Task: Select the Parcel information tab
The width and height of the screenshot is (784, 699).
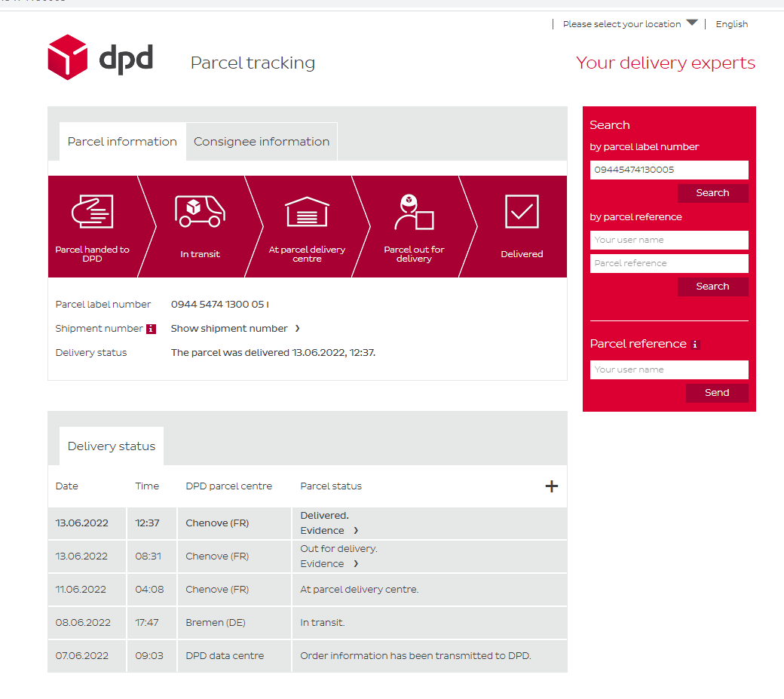Action: [x=122, y=142]
